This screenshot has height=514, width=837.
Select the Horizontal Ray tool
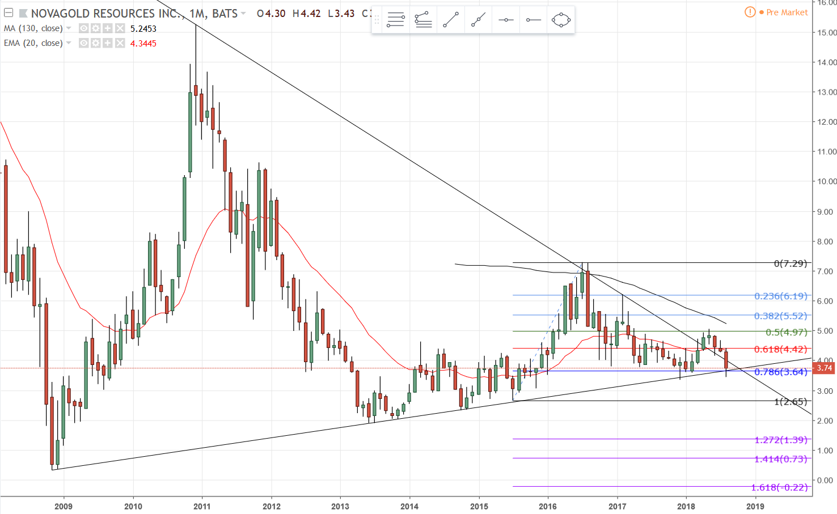coord(533,20)
